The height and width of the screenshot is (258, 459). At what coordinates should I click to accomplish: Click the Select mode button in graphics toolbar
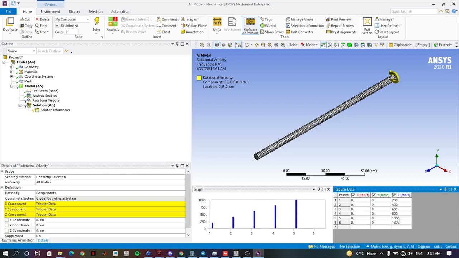[294, 45]
